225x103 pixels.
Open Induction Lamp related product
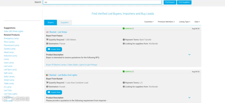[10, 56]
